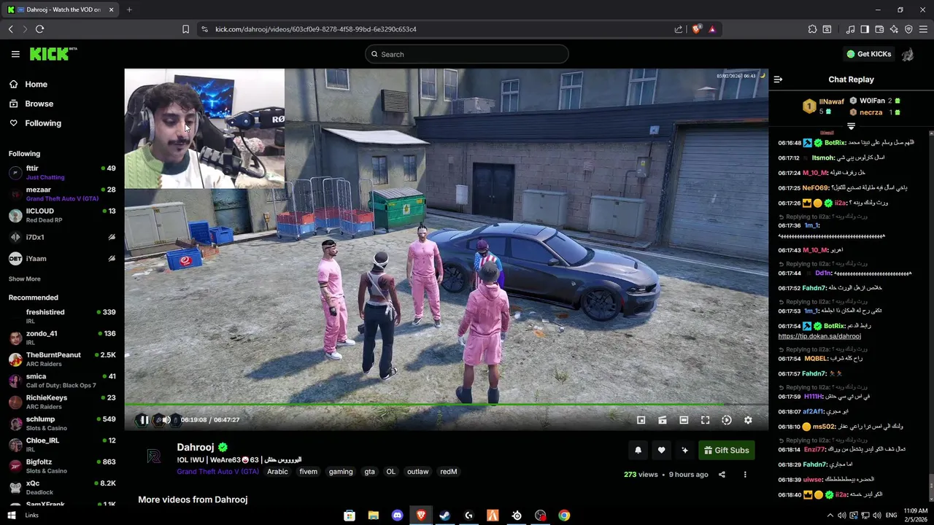Select the gaming tag
934x525 pixels.
341,472
